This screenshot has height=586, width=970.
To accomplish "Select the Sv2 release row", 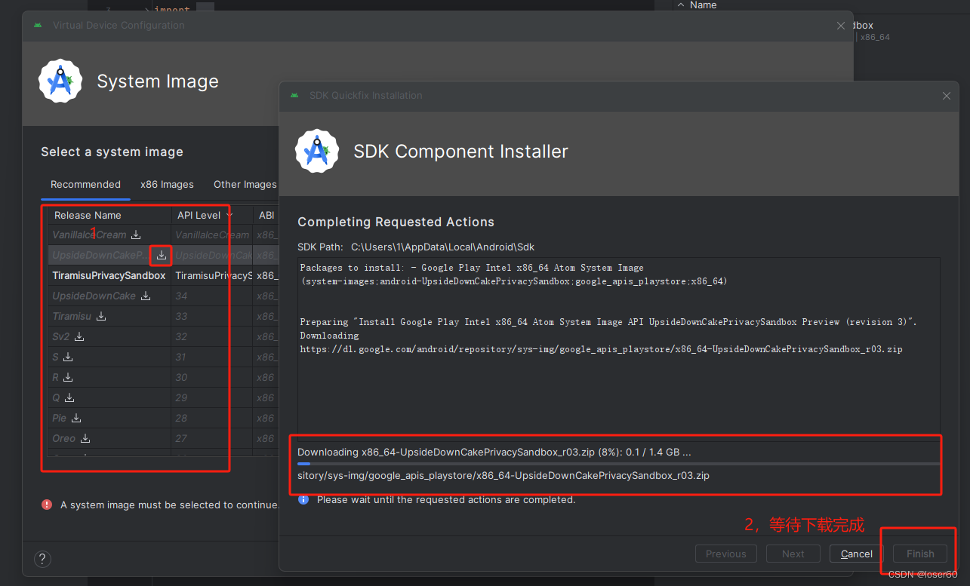I will point(164,337).
